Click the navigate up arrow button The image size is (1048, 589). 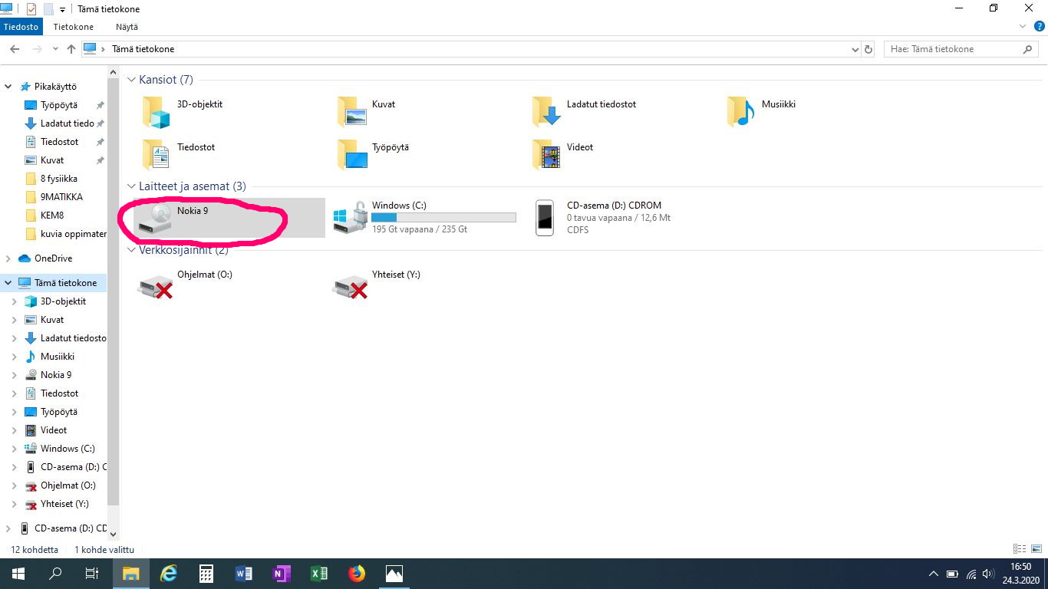71,49
